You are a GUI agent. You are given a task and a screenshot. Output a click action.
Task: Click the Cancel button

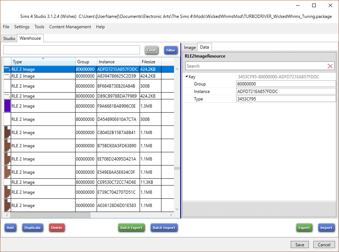click(x=324, y=244)
